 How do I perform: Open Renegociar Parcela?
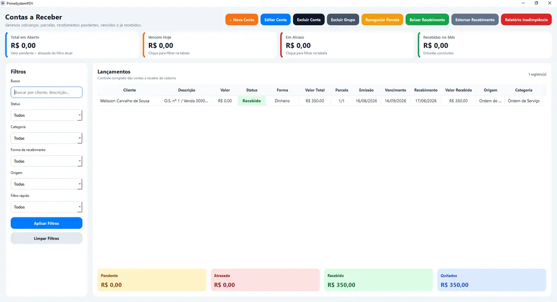coord(382,19)
